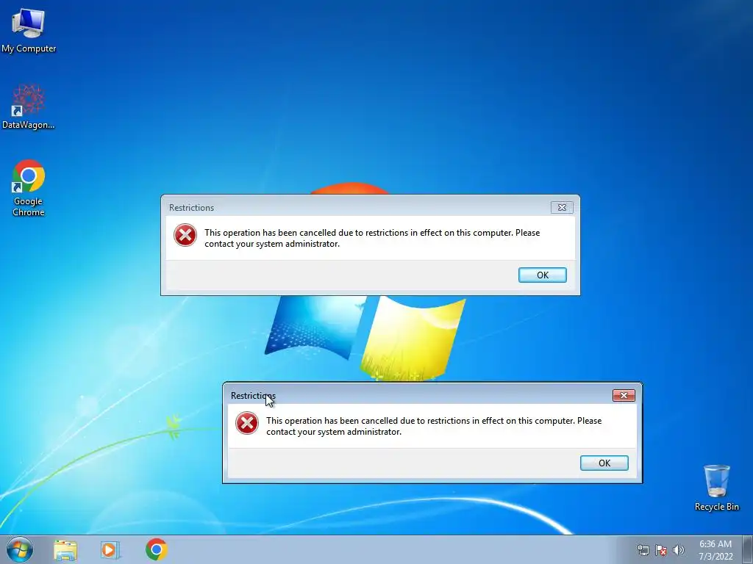Open Chrome from the taskbar
753x564 pixels.
(x=157, y=549)
